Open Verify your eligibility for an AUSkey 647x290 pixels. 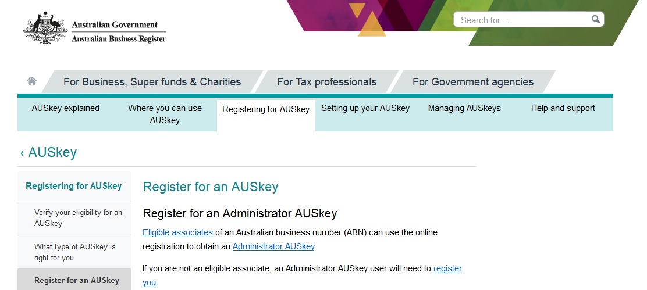point(78,218)
